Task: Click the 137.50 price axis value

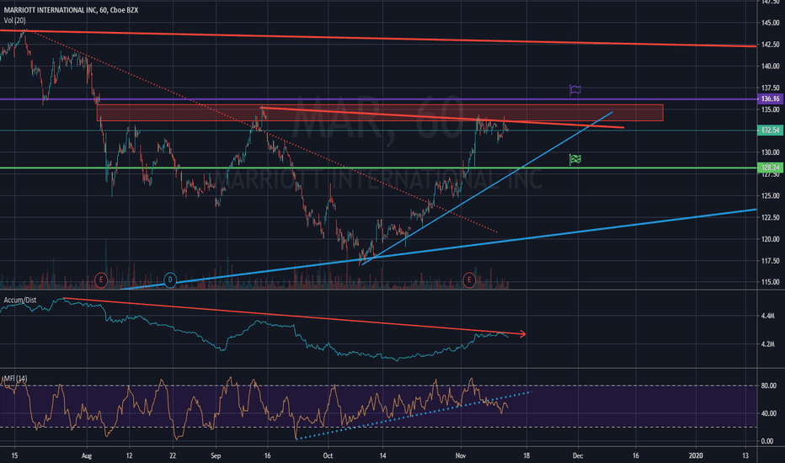Action: 771,88
